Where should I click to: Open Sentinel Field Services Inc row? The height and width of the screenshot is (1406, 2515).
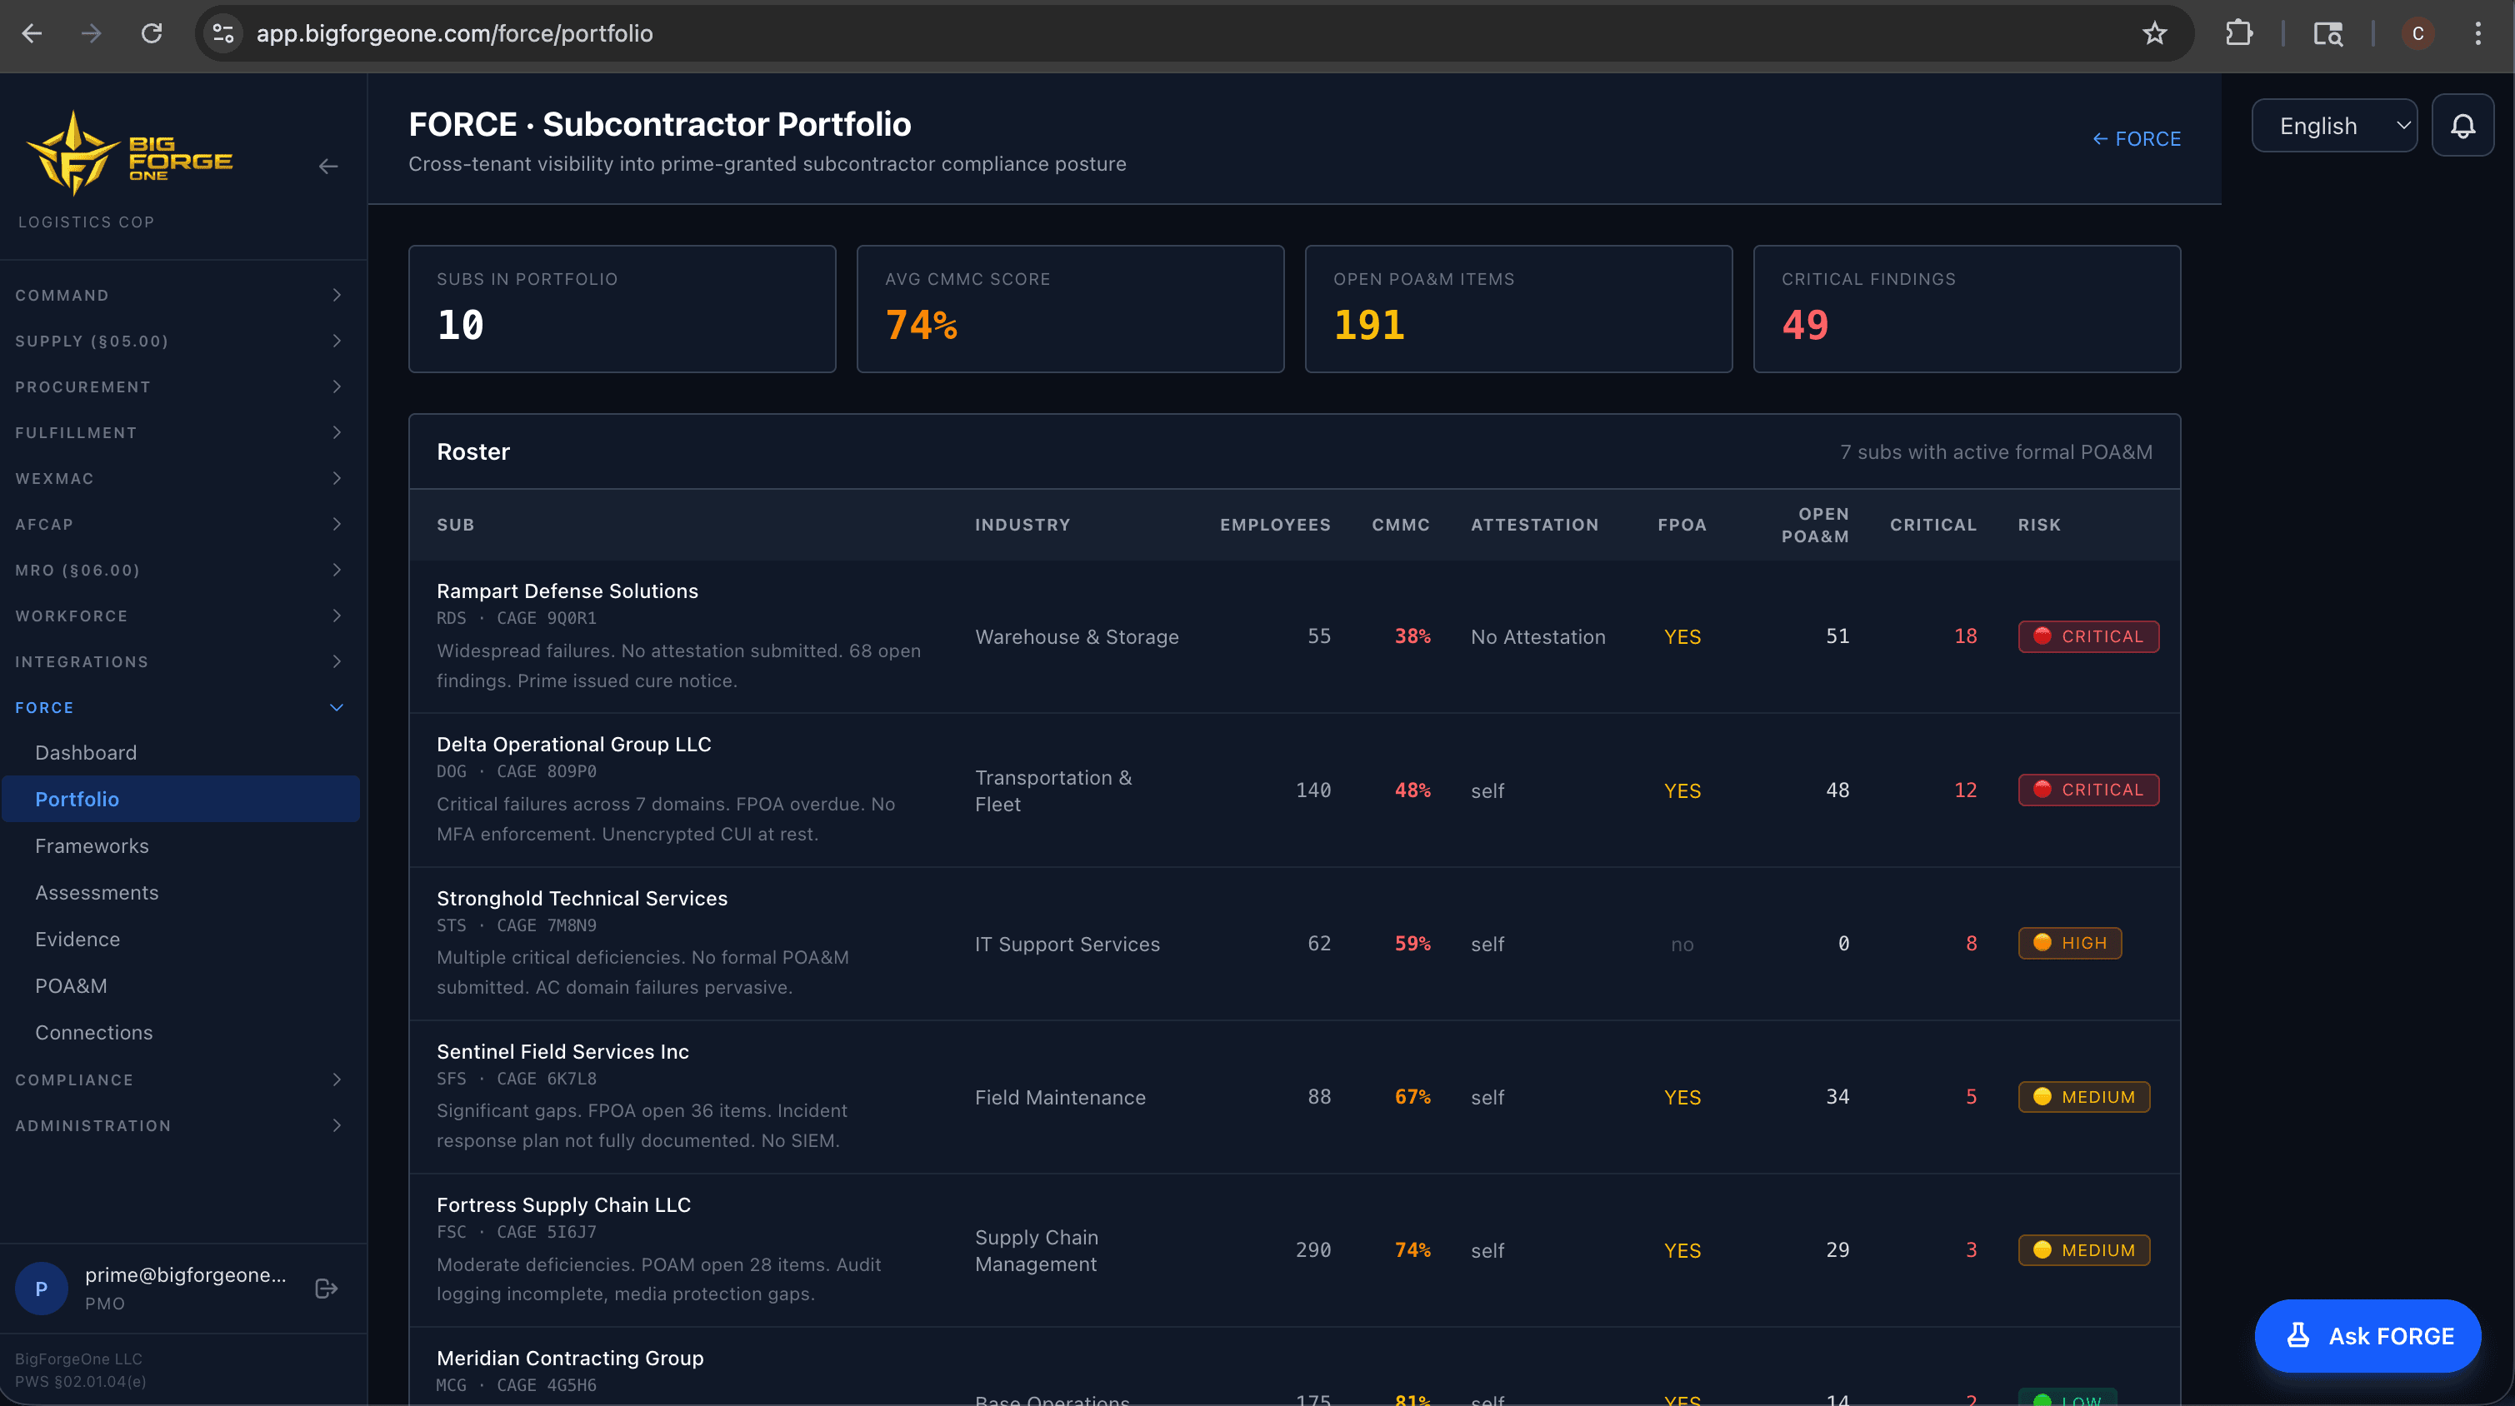coord(1295,1097)
